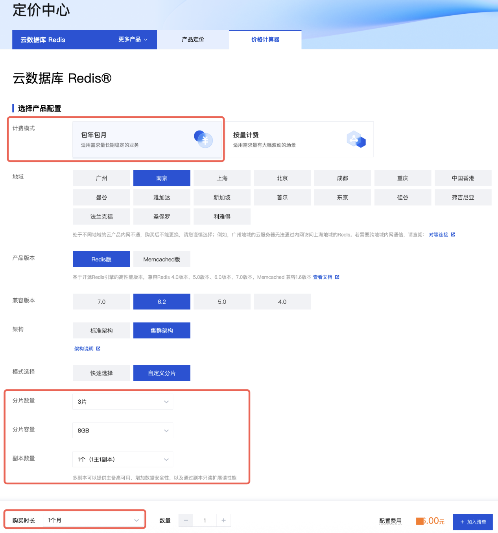
Task: Select 首尔 region
Action: point(282,197)
